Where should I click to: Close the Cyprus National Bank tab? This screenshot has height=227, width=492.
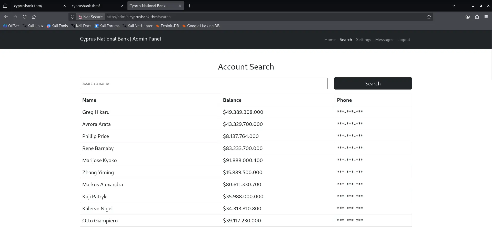pyautogui.click(x=180, y=6)
